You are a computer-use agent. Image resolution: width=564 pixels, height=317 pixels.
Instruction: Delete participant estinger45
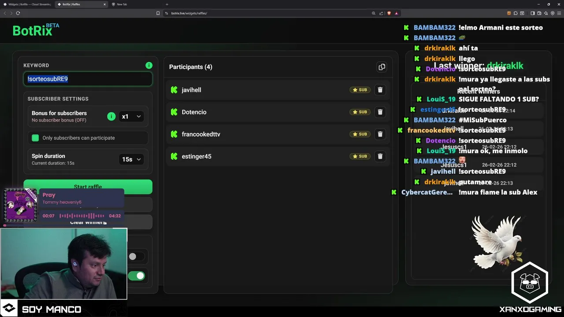[380, 156]
